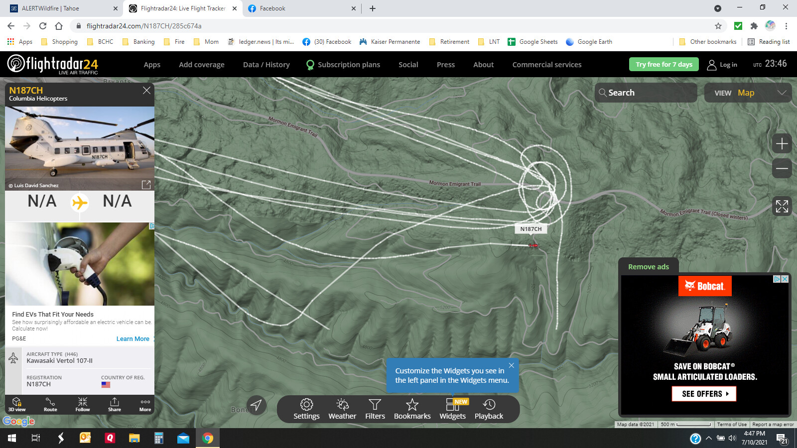Screen dimensions: 797x448
Task: Show the Weather layers
Action: (x=342, y=409)
